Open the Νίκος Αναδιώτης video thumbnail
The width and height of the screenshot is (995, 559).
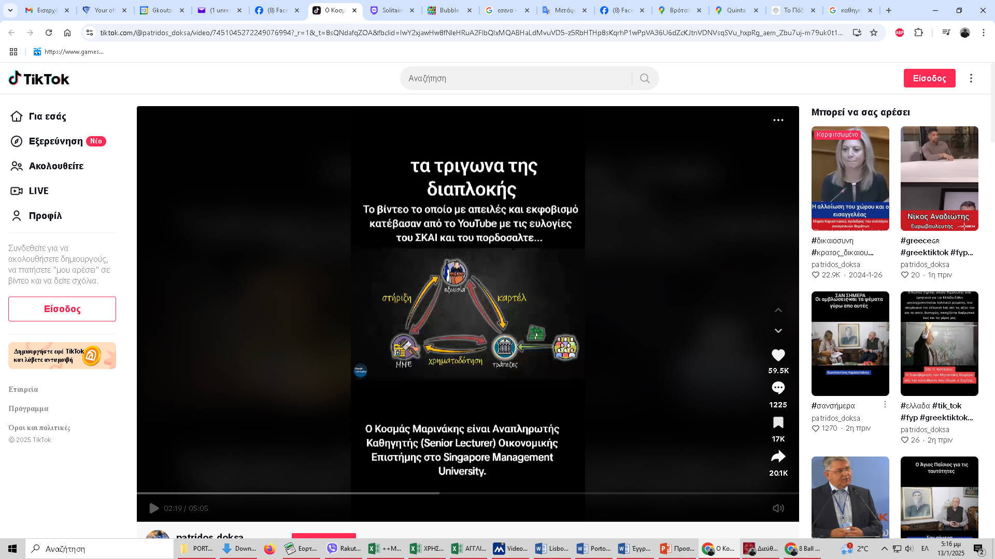click(939, 179)
